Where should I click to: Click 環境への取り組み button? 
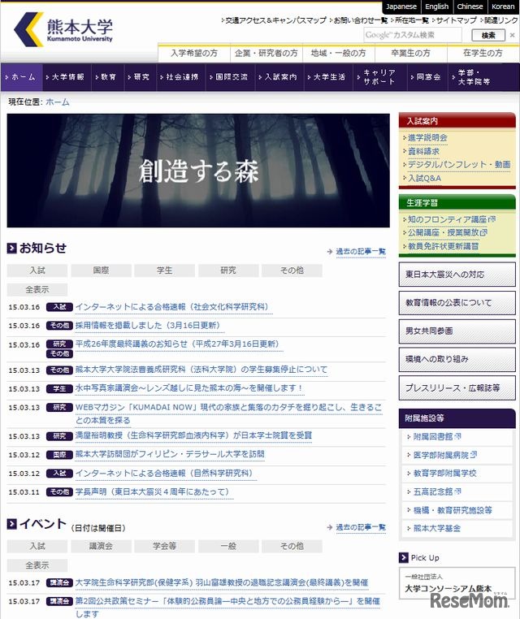point(457,359)
